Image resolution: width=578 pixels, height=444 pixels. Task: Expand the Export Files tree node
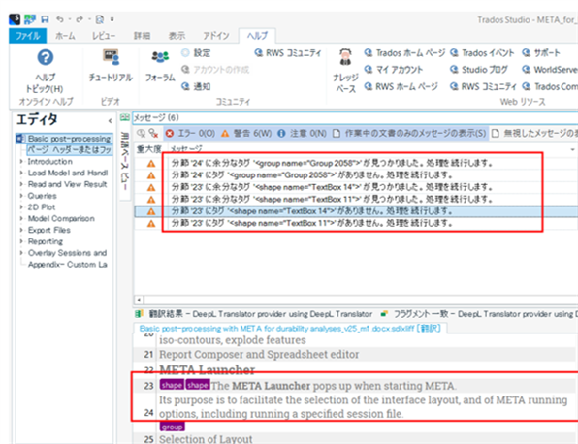pos(21,230)
